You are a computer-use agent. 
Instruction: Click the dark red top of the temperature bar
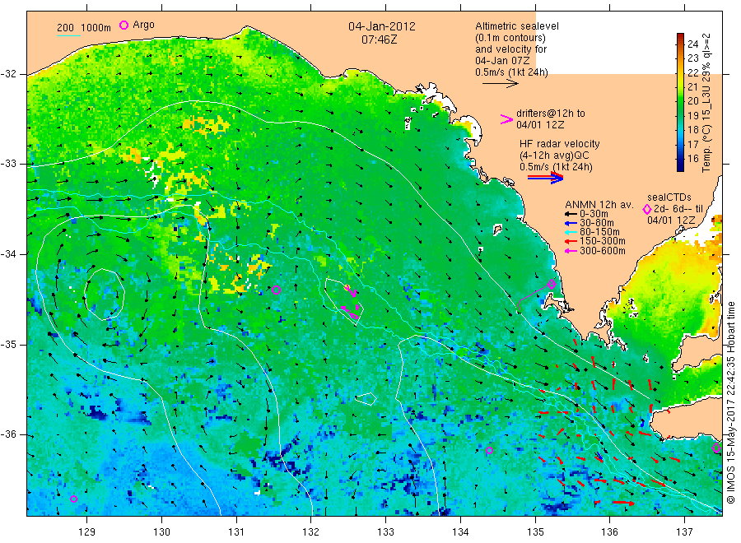680,37
